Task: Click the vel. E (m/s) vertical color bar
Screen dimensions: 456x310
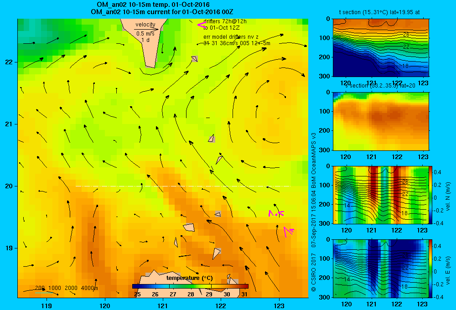Action: coord(430,268)
